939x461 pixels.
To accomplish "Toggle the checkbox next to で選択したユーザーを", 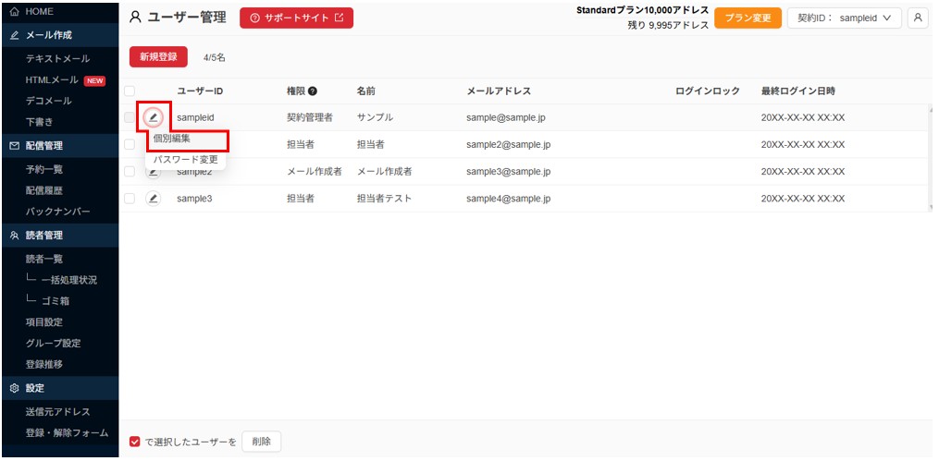I will coord(136,442).
